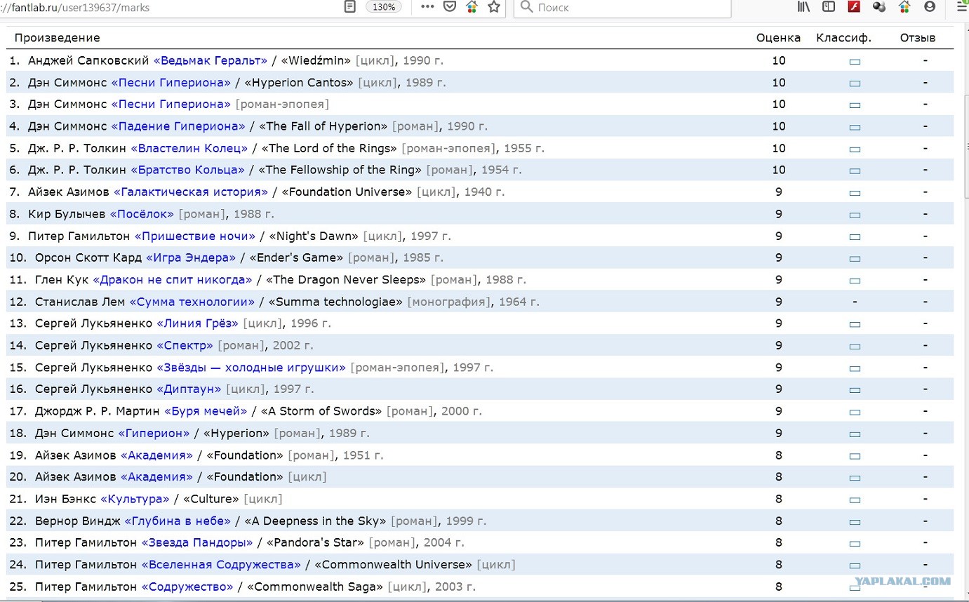
Task: Open «Ведьмак Геральт» book link
Action: (x=210, y=60)
